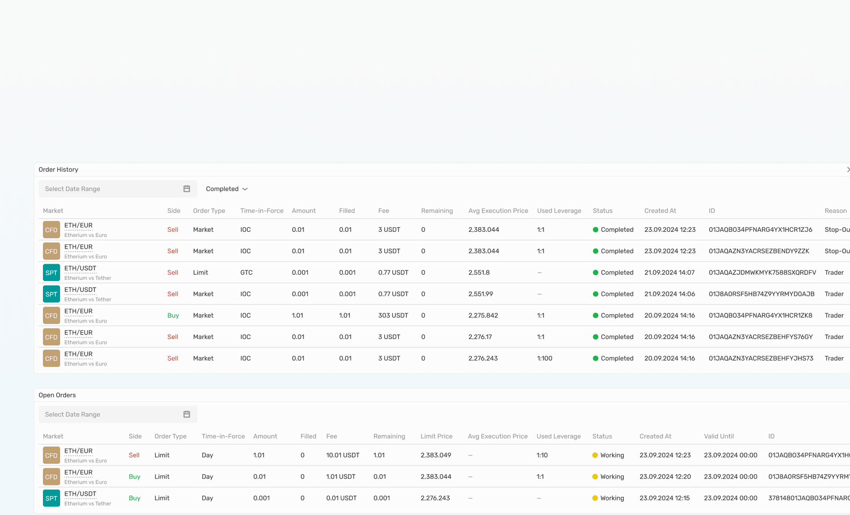The height and width of the screenshot is (515, 850).
Task: Click the 1:100 used leverage cell
Action: click(545, 358)
